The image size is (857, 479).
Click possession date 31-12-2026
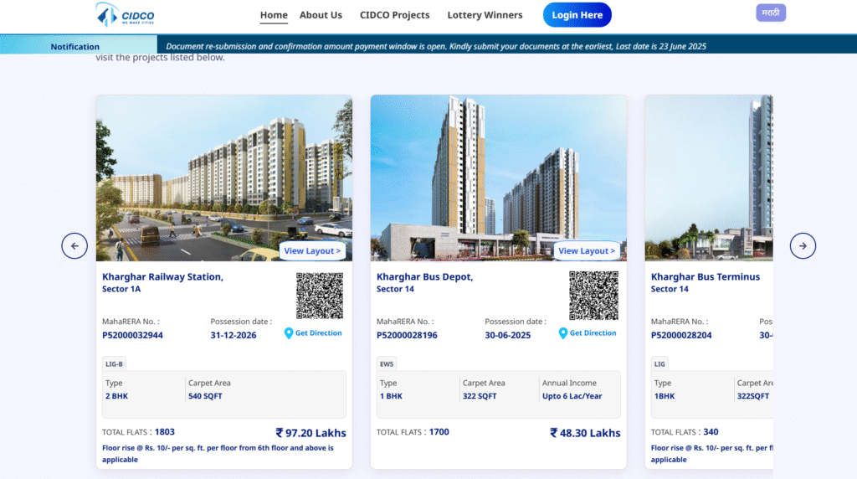point(233,335)
